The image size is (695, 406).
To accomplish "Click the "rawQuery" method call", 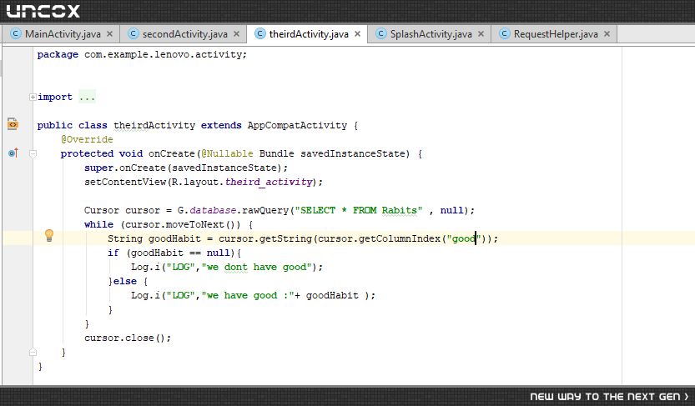I will pos(265,210).
